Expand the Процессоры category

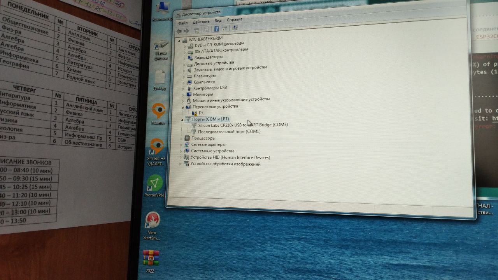181,138
